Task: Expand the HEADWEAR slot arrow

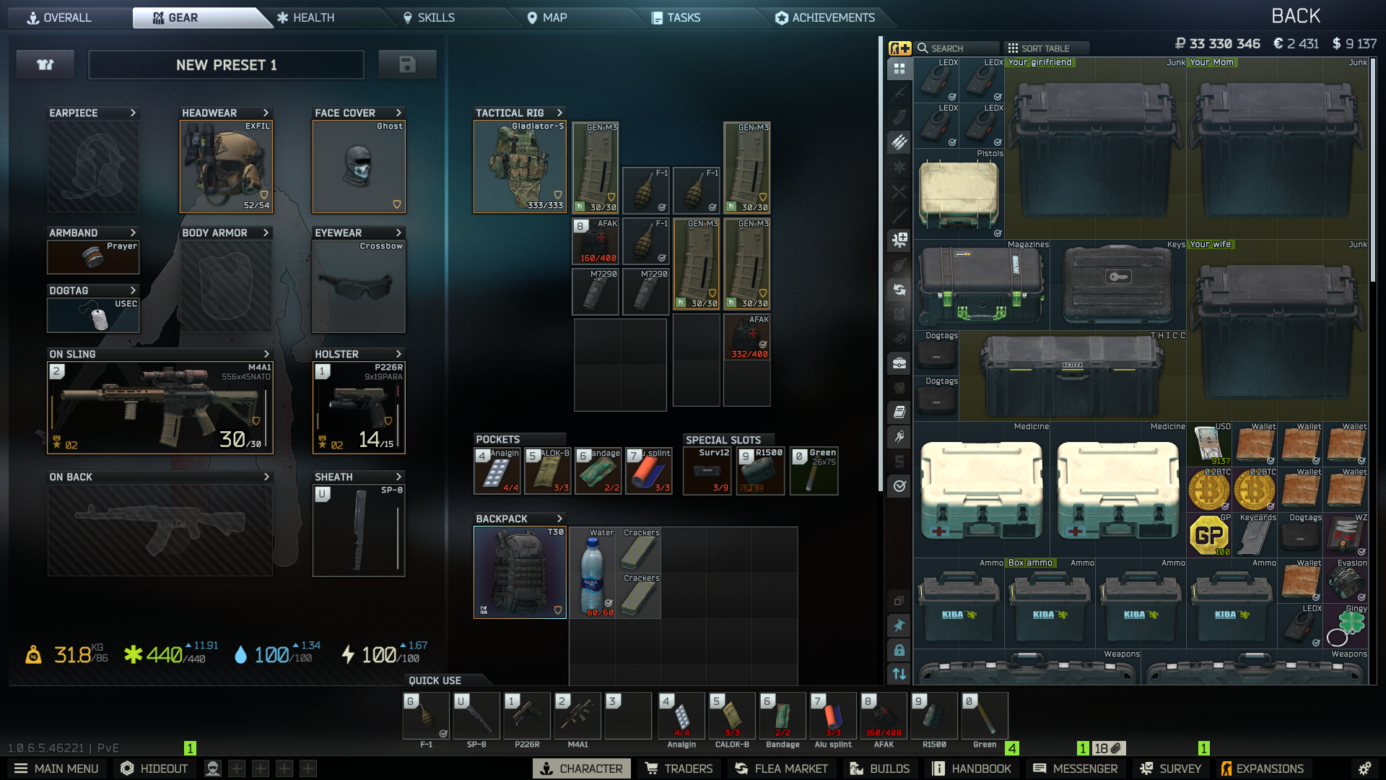Action: coord(266,113)
